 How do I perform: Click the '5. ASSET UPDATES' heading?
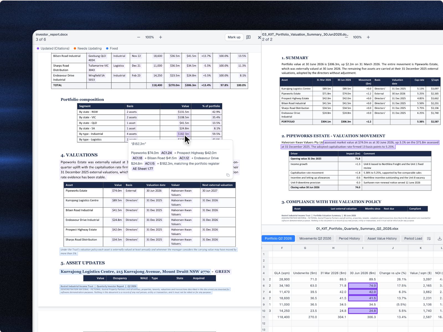point(83,263)
